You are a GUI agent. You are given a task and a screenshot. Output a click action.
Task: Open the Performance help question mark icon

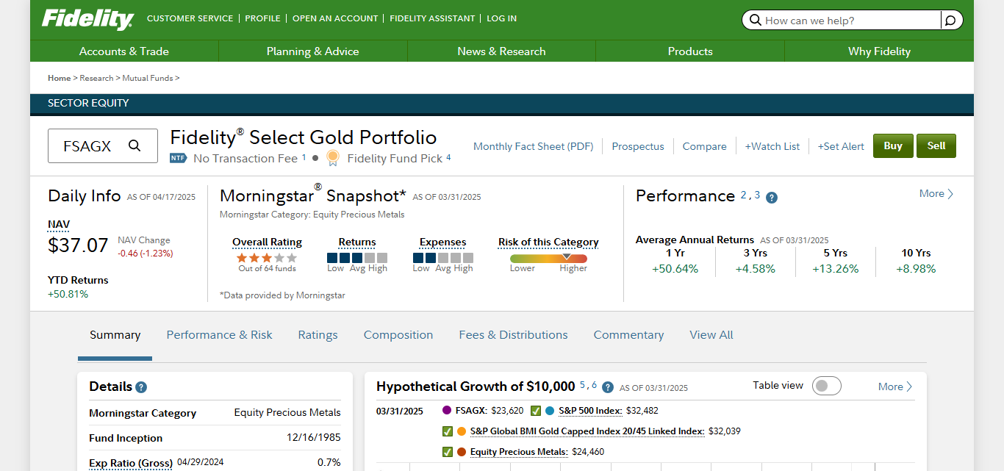772,198
